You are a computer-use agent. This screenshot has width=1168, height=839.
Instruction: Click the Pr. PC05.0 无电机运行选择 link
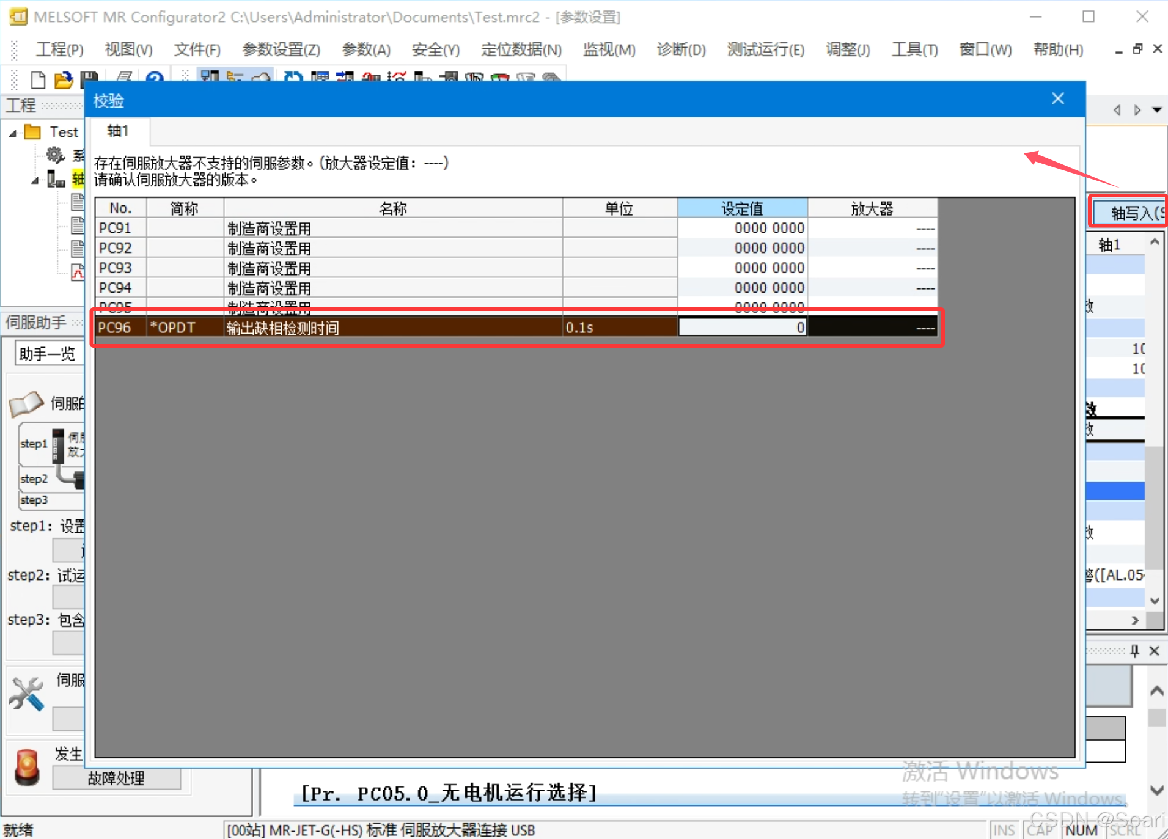coord(449,793)
